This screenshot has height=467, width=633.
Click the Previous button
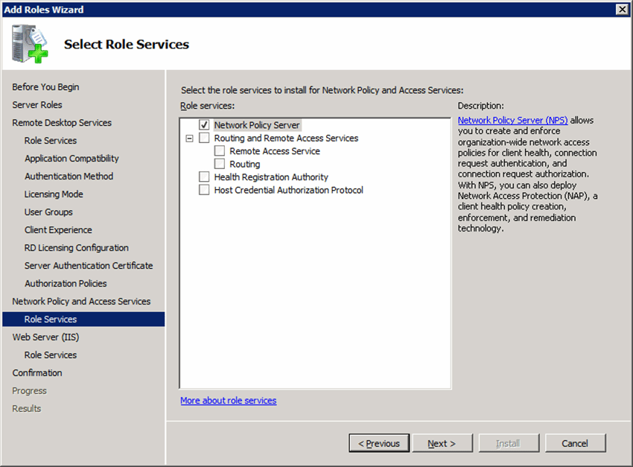click(379, 443)
